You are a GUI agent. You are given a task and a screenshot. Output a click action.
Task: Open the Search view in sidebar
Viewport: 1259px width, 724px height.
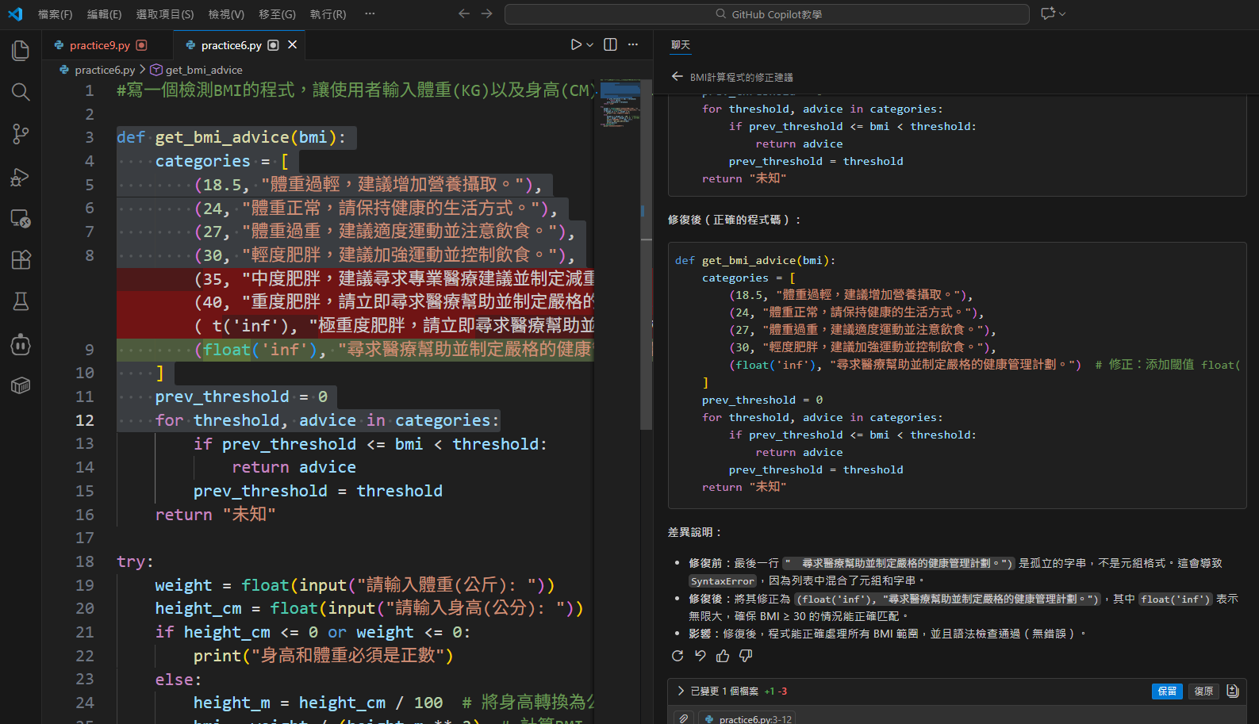(21, 92)
